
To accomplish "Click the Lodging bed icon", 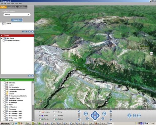I will pyautogui.click(x=43, y=112).
